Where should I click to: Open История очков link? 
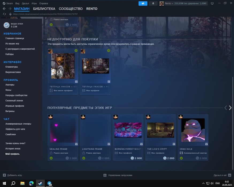tap(13, 149)
